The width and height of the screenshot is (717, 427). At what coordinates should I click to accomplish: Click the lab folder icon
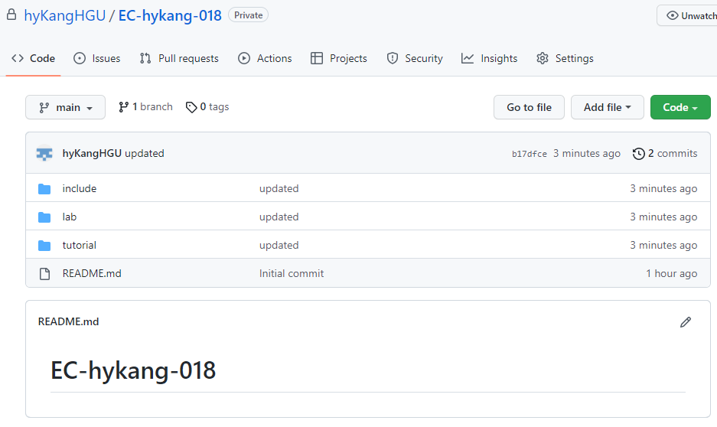point(44,217)
